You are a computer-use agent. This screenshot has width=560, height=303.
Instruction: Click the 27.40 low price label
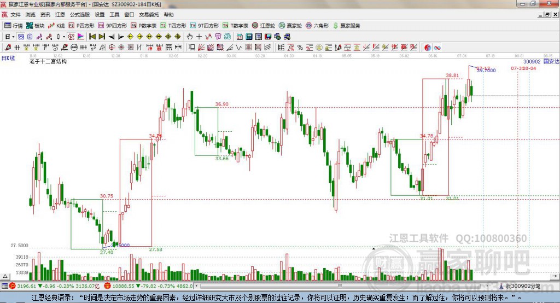coord(107,252)
